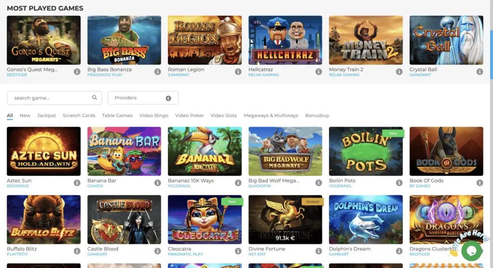
Task: Click the QUICKSPIN provider link
Action: click(259, 186)
